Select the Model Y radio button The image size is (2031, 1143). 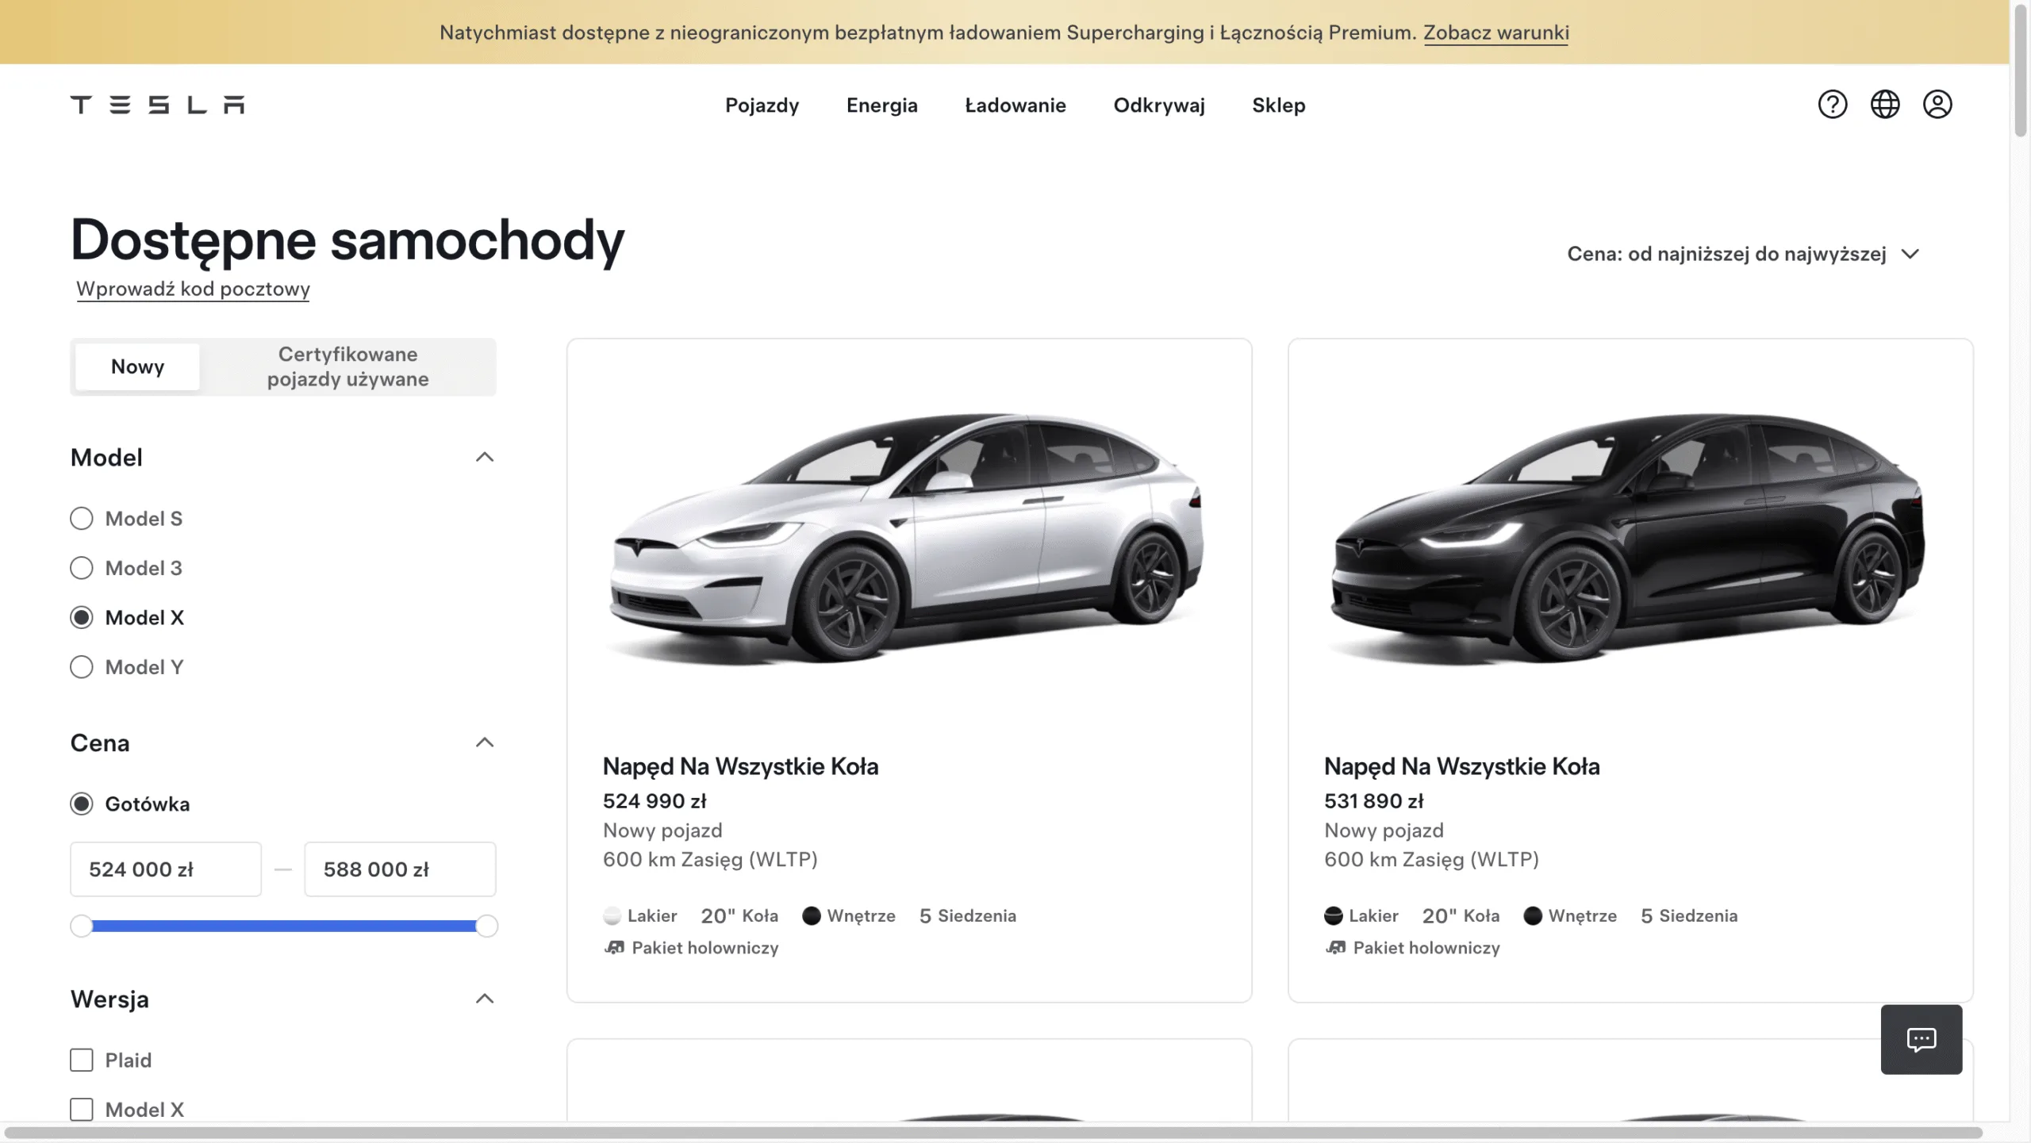[82, 667]
